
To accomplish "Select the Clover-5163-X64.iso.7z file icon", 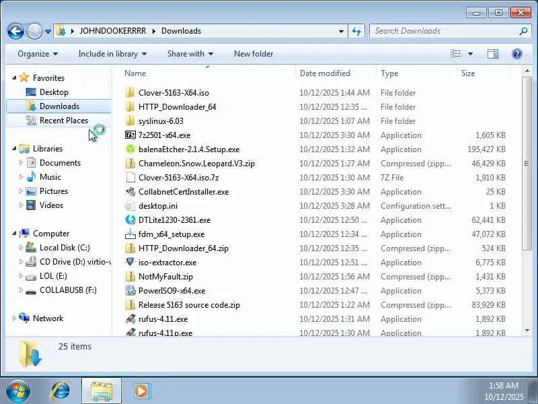I will [130, 177].
